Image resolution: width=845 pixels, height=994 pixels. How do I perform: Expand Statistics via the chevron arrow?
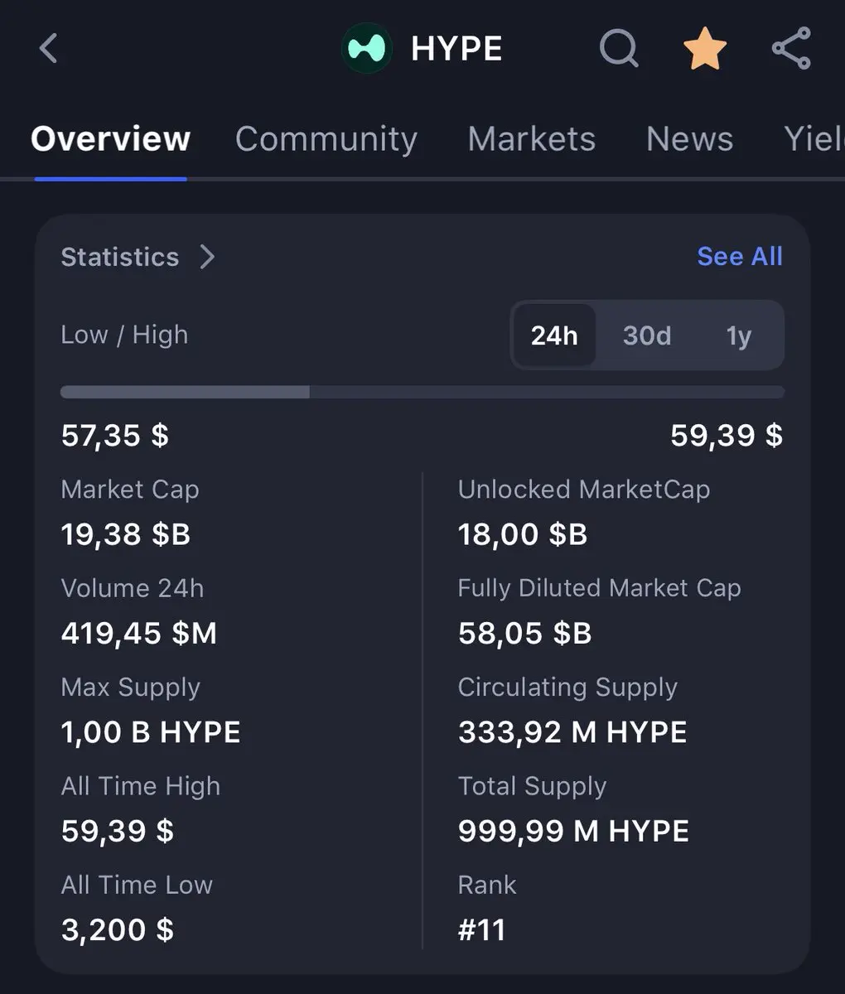pyautogui.click(x=207, y=257)
